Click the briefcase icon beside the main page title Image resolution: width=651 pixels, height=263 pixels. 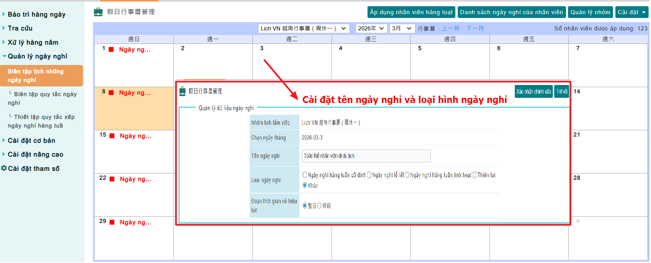pos(98,12)
